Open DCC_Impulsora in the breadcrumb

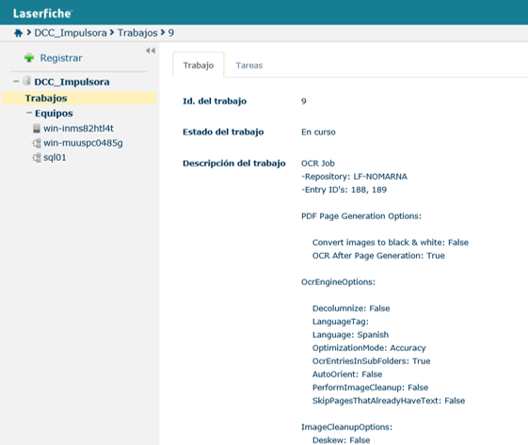tap(71, 33)
